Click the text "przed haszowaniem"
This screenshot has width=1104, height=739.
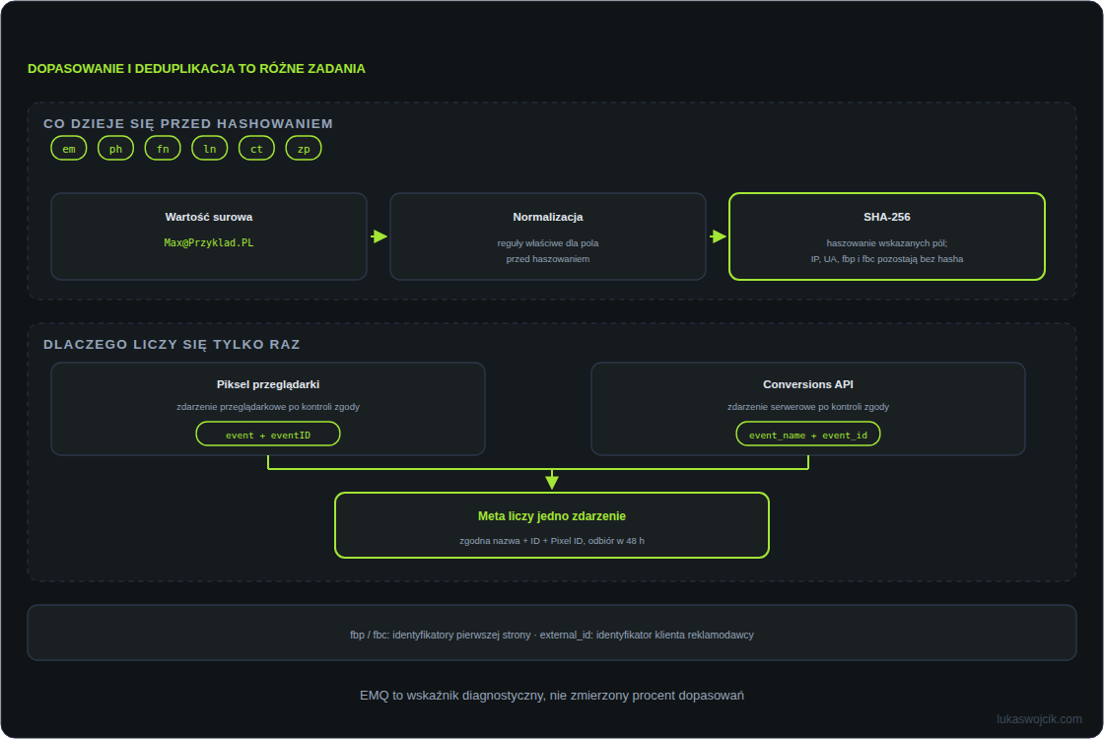(x=548, y=259)
